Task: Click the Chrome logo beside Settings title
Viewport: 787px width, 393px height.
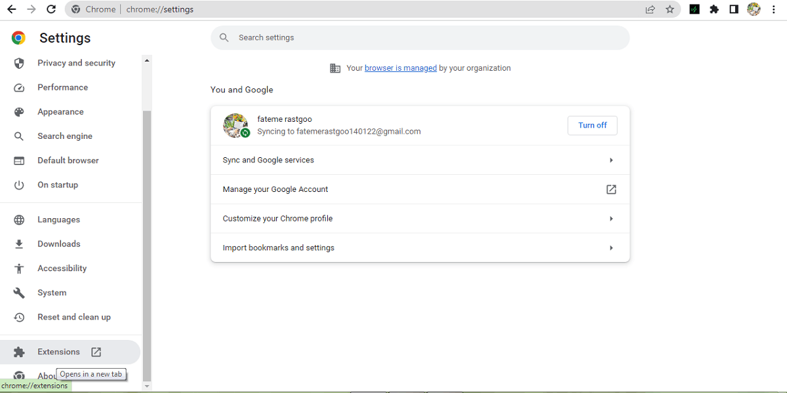Action: [x=18, y=38]
